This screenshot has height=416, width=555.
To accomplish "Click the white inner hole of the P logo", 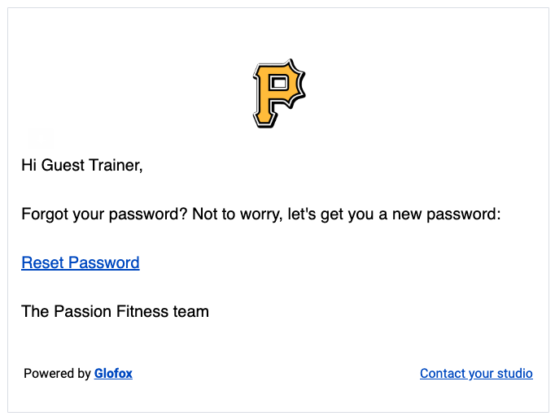I will click(x=280, y=84).
